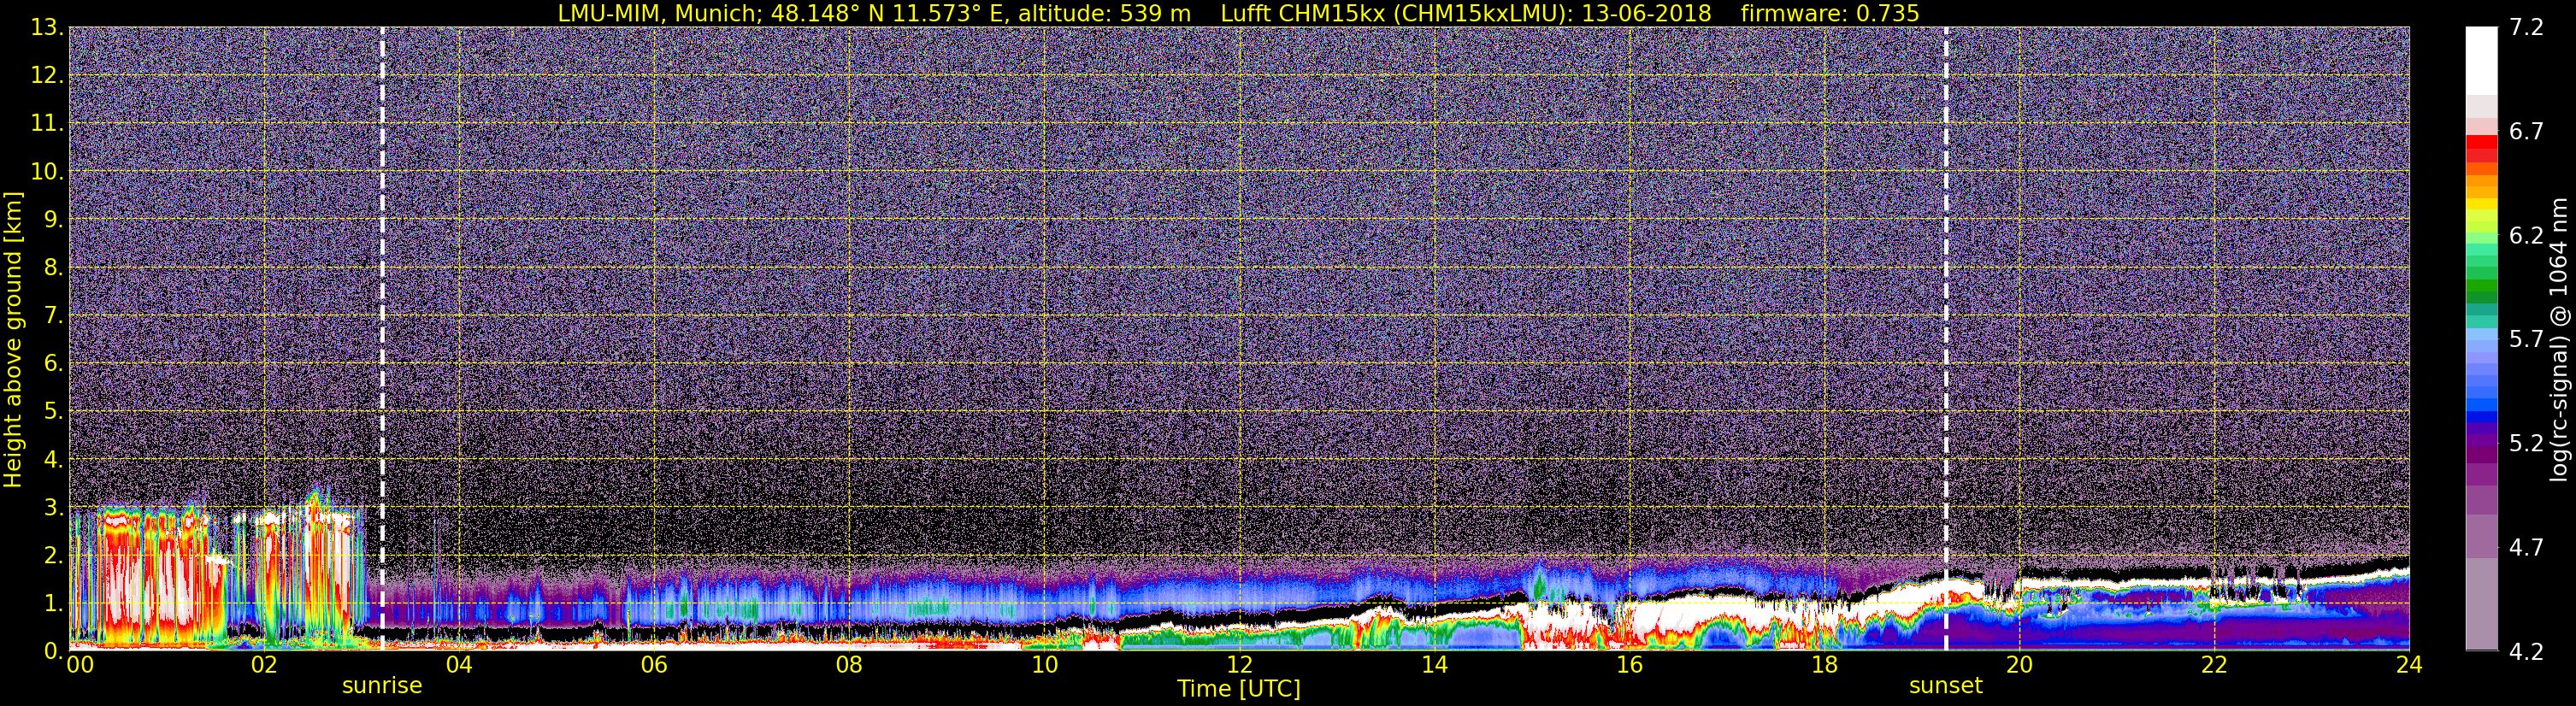This screenshot has width=2576, height=706.
Task: Click the '24' time axis tick label
Action: pos(2409,666)
